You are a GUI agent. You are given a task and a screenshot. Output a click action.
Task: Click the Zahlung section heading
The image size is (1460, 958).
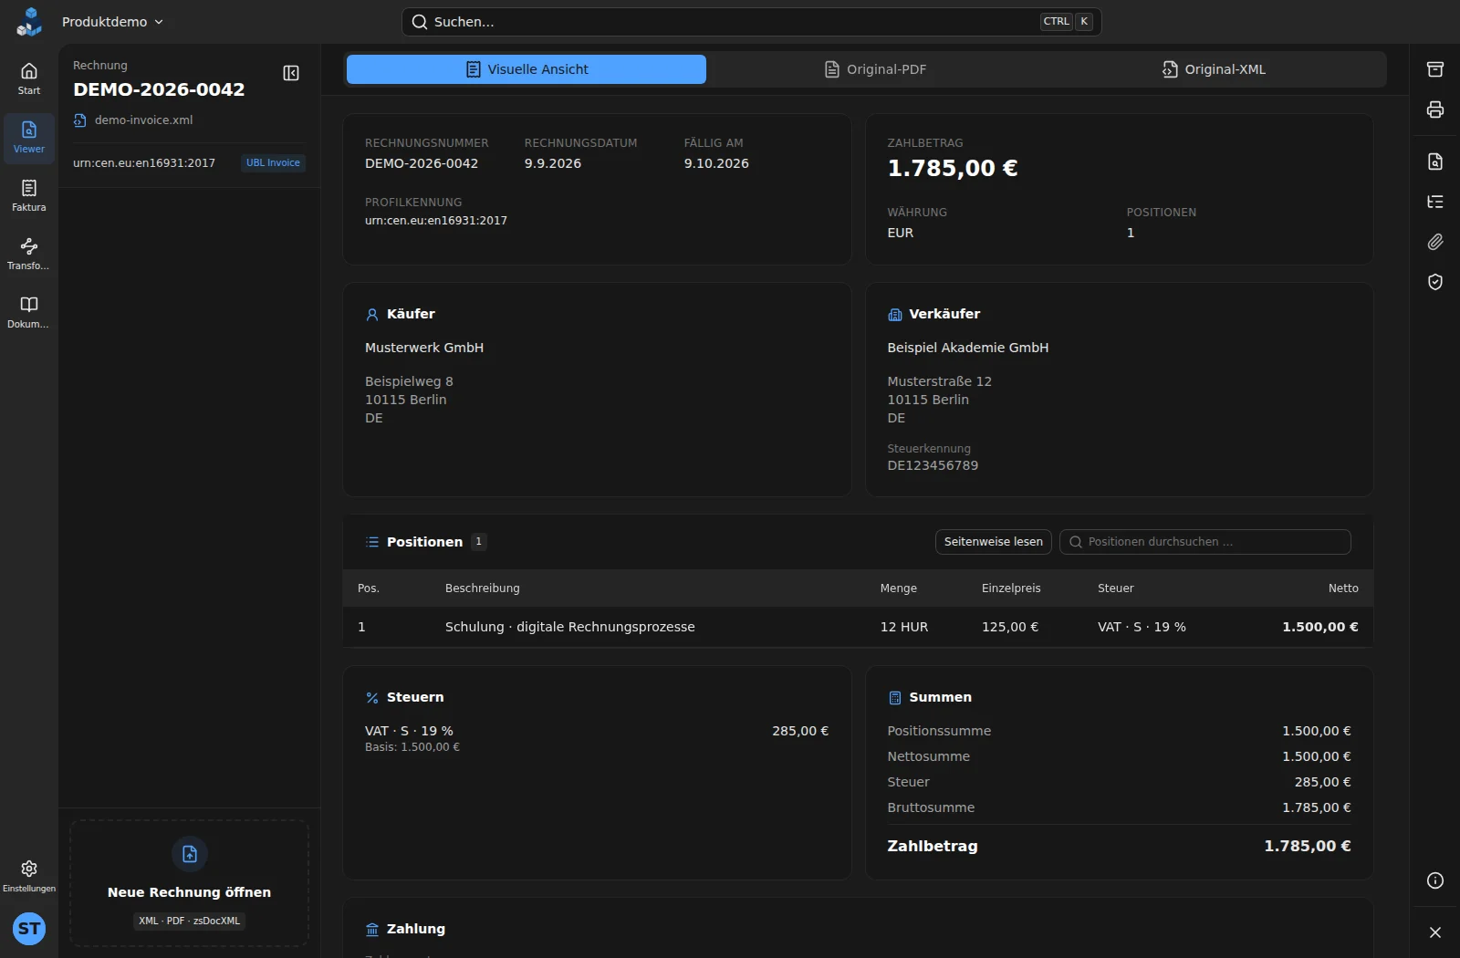click(416, 929)
